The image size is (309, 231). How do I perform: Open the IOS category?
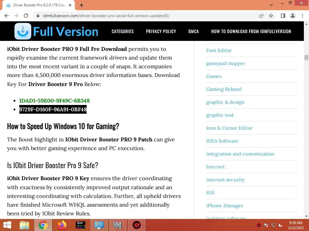click(x=210, y=193)
